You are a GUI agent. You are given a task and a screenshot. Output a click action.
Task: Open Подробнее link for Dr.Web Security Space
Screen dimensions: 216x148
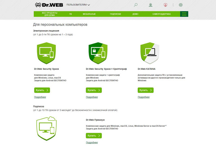click(x=40, y=97)
